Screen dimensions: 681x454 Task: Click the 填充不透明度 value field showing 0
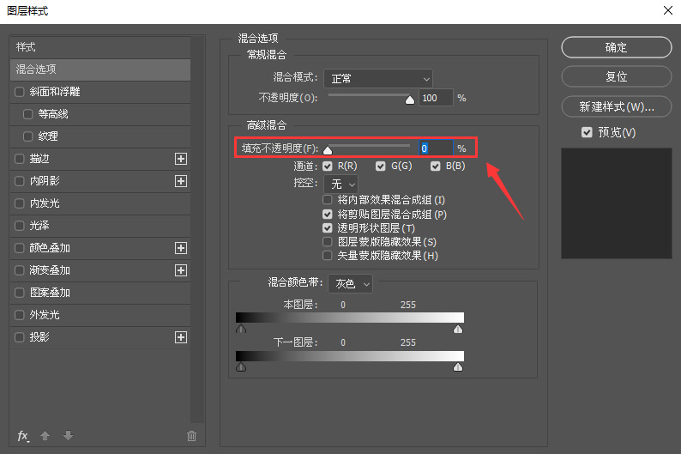point(436,148)
